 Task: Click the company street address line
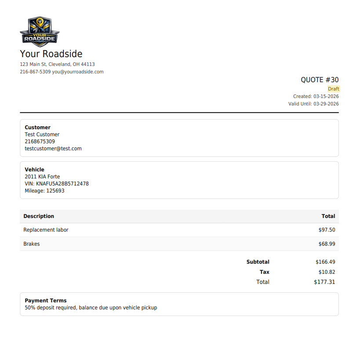(x=57, y=64)
